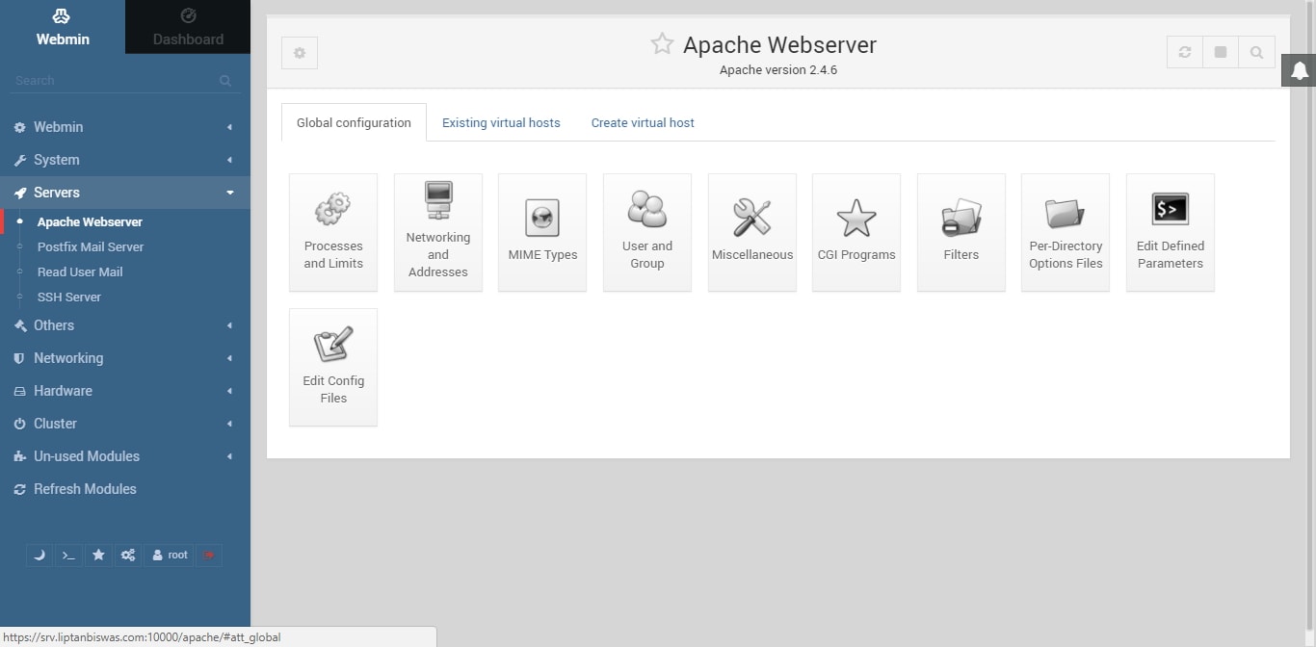The height and width of the screenshot is (647, 1316).
Task: Open theme configuration cogs icon
Action: [128, 555]
